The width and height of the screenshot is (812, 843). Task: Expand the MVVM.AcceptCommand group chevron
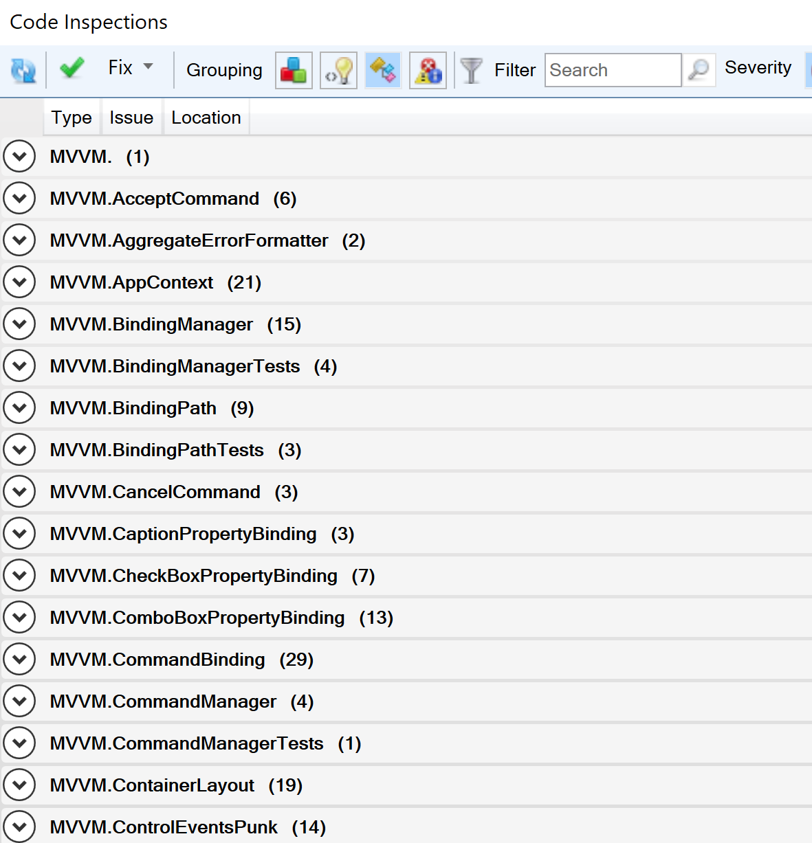[19, 199]
